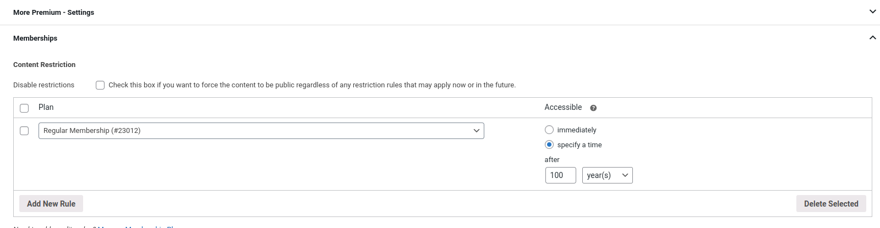
Task: Select the immediately radio option
Action: 549,130
